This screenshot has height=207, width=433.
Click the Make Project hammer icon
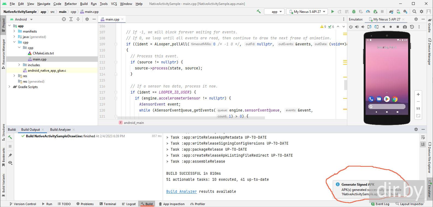coord(258,11)
